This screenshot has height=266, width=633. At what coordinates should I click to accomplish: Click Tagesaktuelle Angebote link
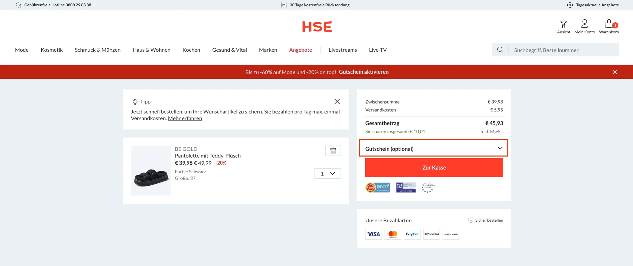pos(597,5)
